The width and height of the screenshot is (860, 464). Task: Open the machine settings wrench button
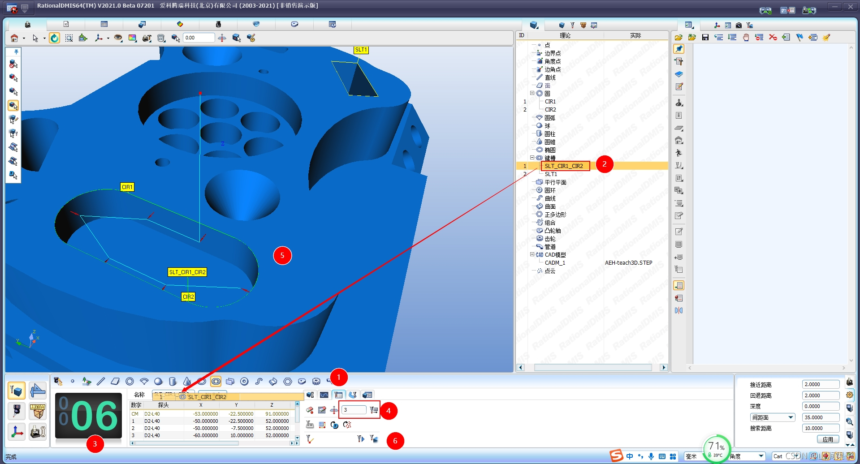coord(38,432)
